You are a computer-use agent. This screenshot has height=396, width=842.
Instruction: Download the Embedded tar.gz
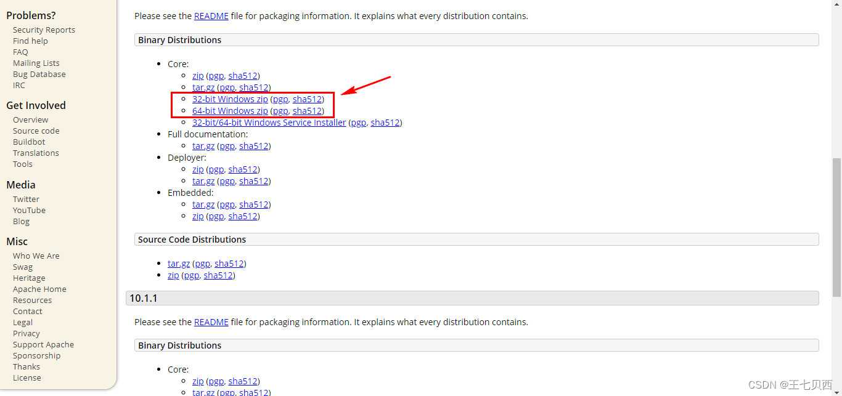(203, 204)
